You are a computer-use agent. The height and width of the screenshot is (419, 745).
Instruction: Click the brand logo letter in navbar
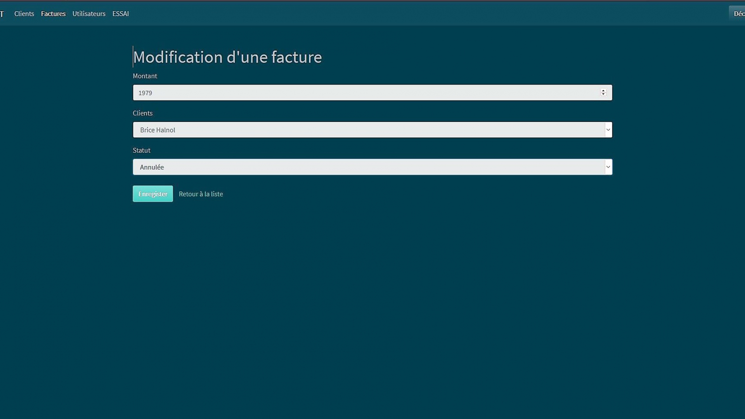[x=2, y=14]
